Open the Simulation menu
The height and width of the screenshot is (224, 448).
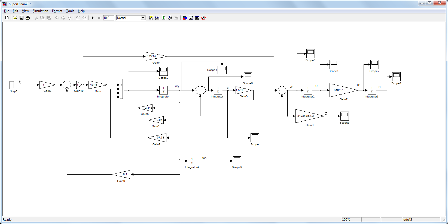[x=40, y=11]
